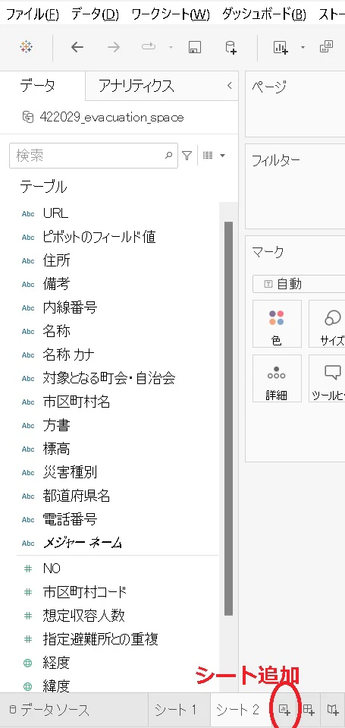Select the 想定収容人数 field
Image resolution: width=345 pixels, height=728 pixels.
click(83, 616)
